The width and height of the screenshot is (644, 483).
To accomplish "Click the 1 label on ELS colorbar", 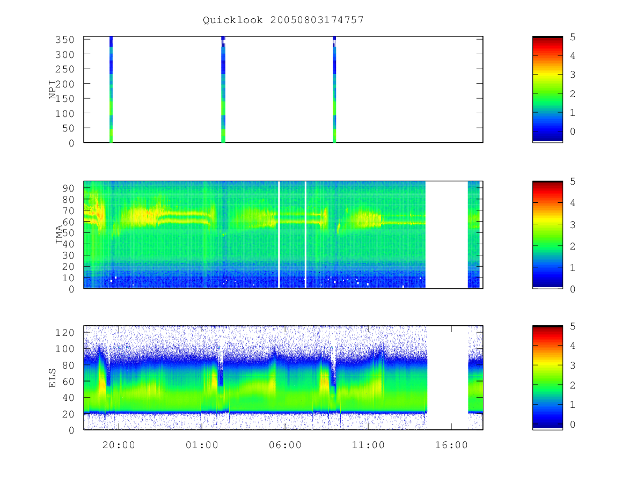I will [573, 404].
